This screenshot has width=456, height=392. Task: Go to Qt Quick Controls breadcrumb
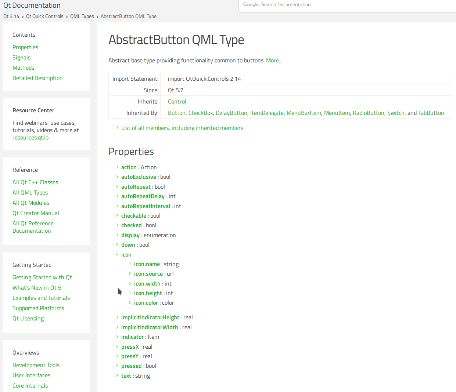tap(45, 17)
